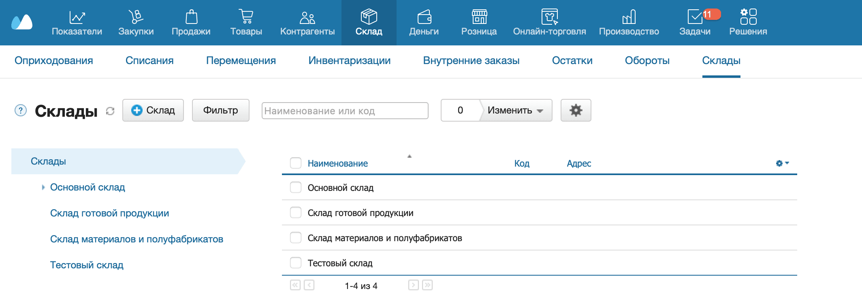Sort by the Наименование column header
The image size is (862, 304).
[x=338, y=163]
